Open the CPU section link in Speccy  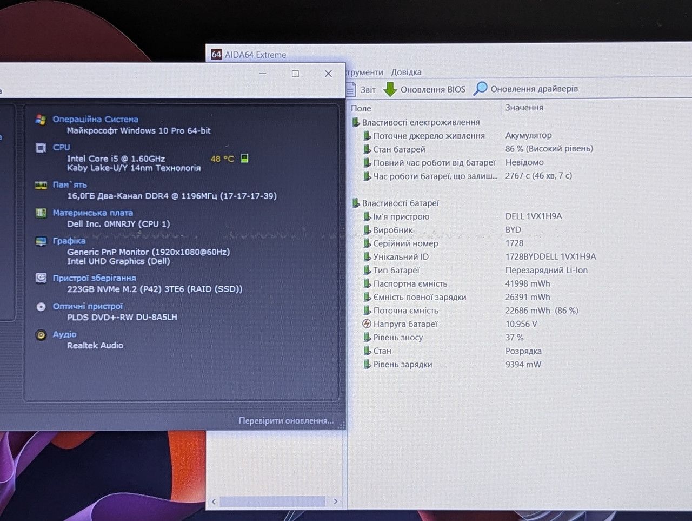(x=61, y=147)
